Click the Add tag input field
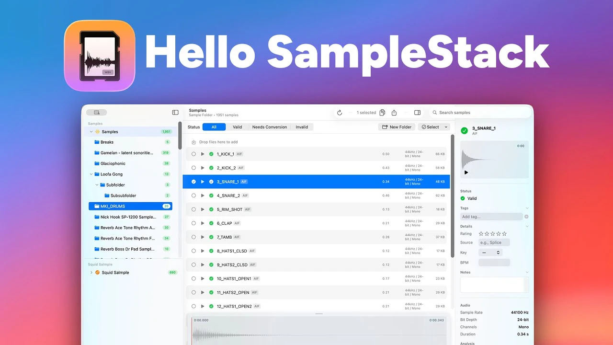The image size is (613, 345). (491, 217)
